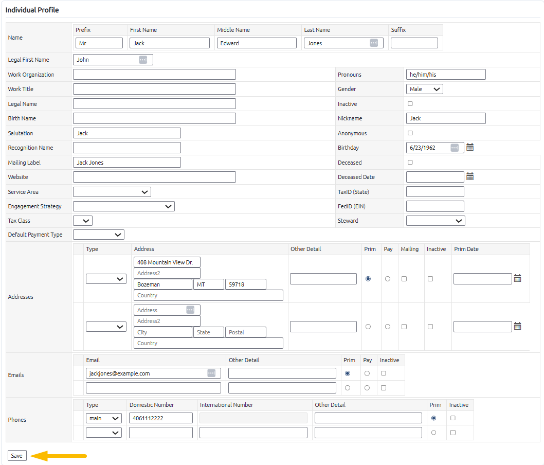Mark the Mountain View address as Inactive
The image size is (544, 465).
[430, 279]
